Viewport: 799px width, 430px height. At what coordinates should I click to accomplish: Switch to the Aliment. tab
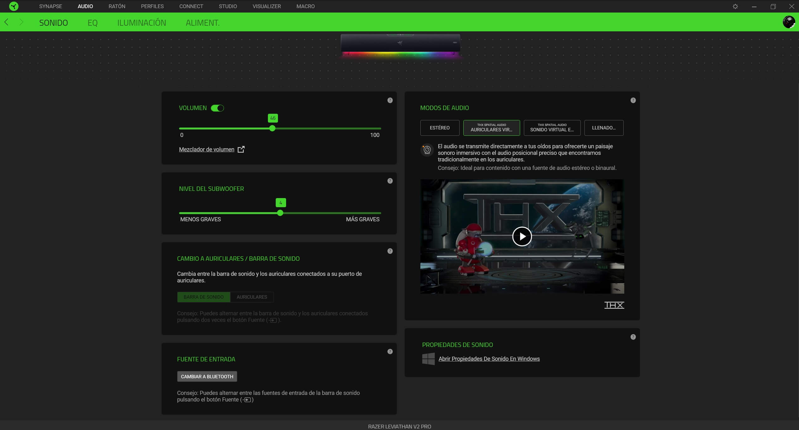pos(203,23)
